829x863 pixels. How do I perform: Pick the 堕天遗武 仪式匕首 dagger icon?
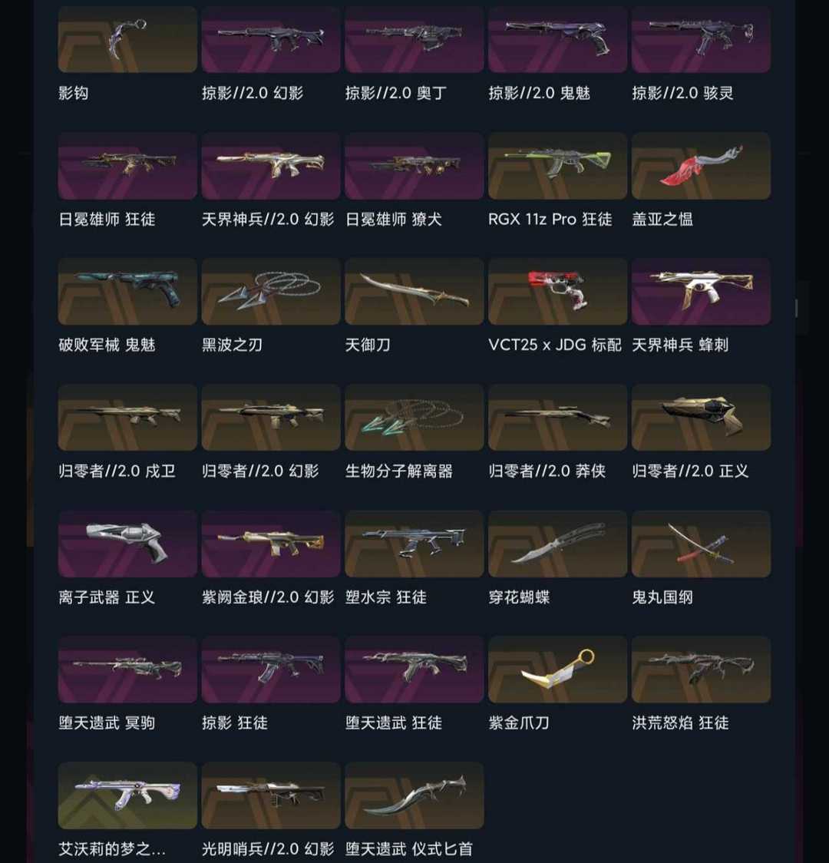[414, 795]
